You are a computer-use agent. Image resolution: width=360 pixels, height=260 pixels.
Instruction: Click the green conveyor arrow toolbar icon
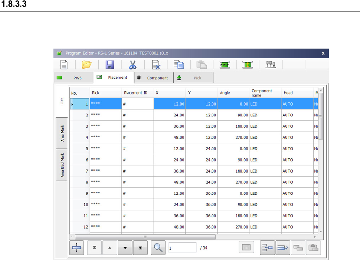[x=225, y=65]
